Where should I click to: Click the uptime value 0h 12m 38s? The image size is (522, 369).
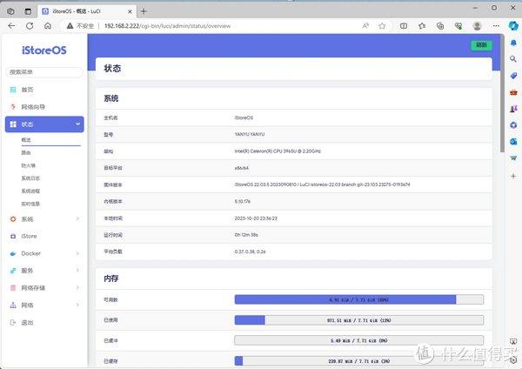tap(246, 235)
